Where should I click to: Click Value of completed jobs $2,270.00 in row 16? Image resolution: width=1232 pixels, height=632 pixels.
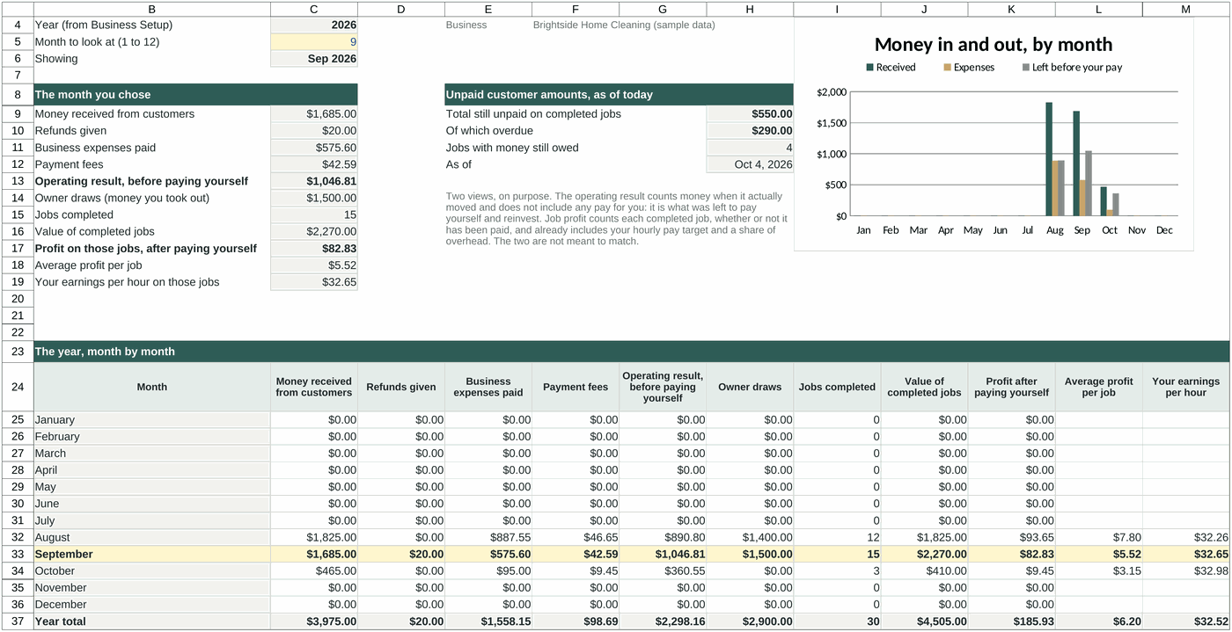coord(314,231)
